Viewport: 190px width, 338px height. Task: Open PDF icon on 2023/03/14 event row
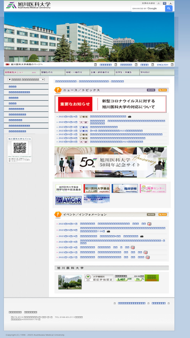point(133,247)
